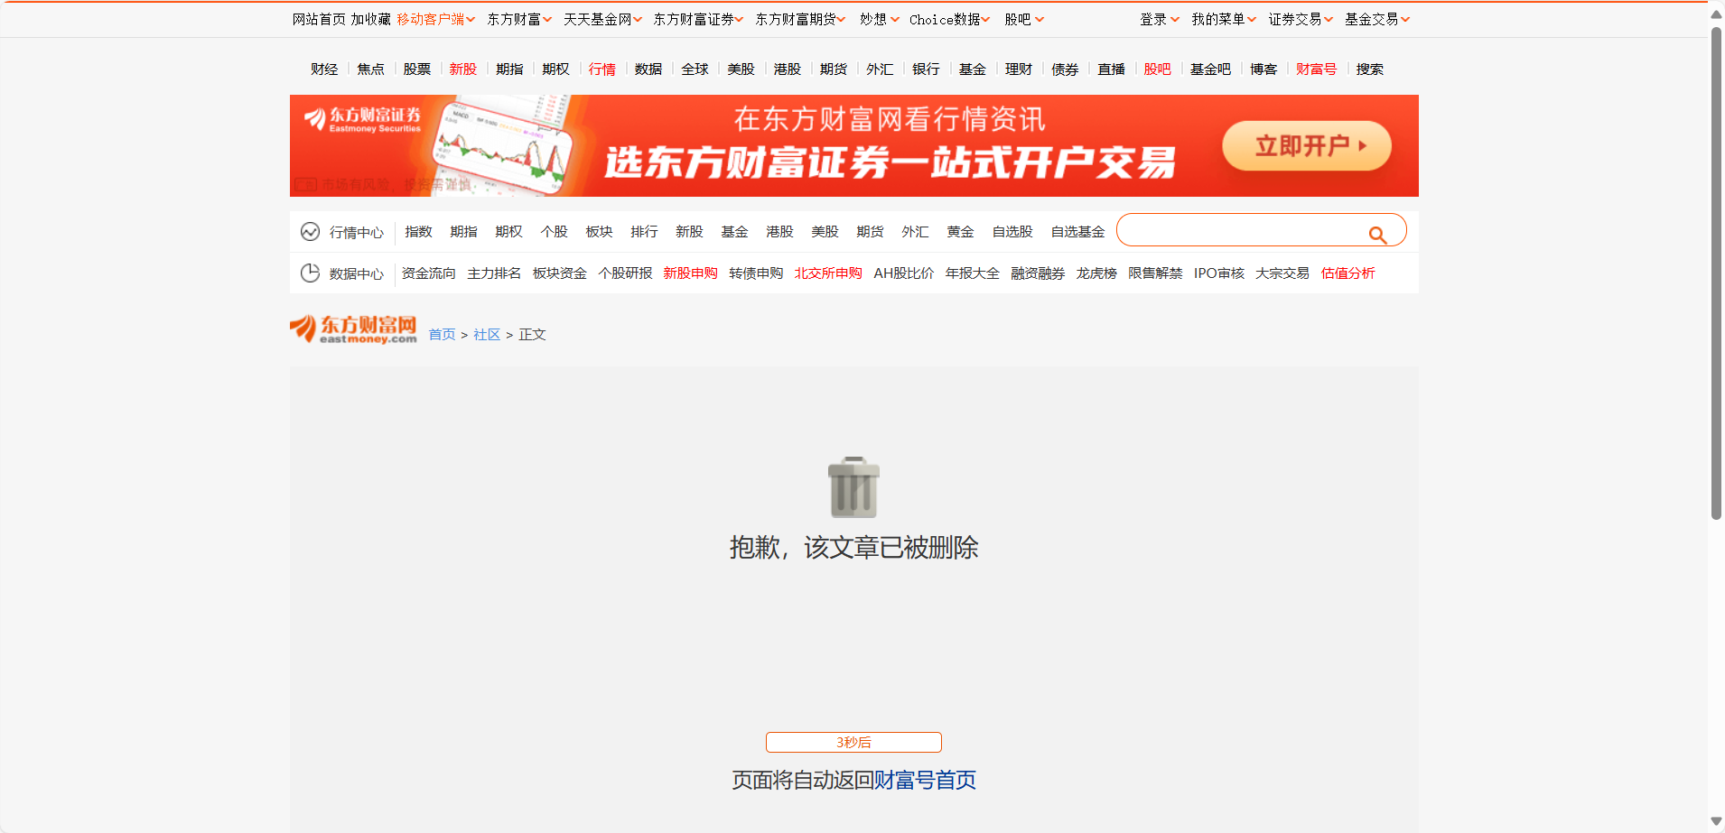Open 主力排名 in 数据中心 row
This screenshot has height=833, width=1725.
pyautogui.click(x=494, y=273)
